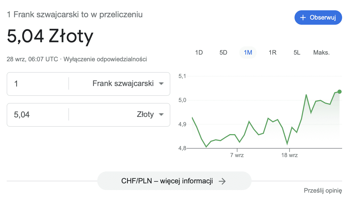Open Wyłączenie odpowiedzialności disclaimer link

click(x=105, y=59)
